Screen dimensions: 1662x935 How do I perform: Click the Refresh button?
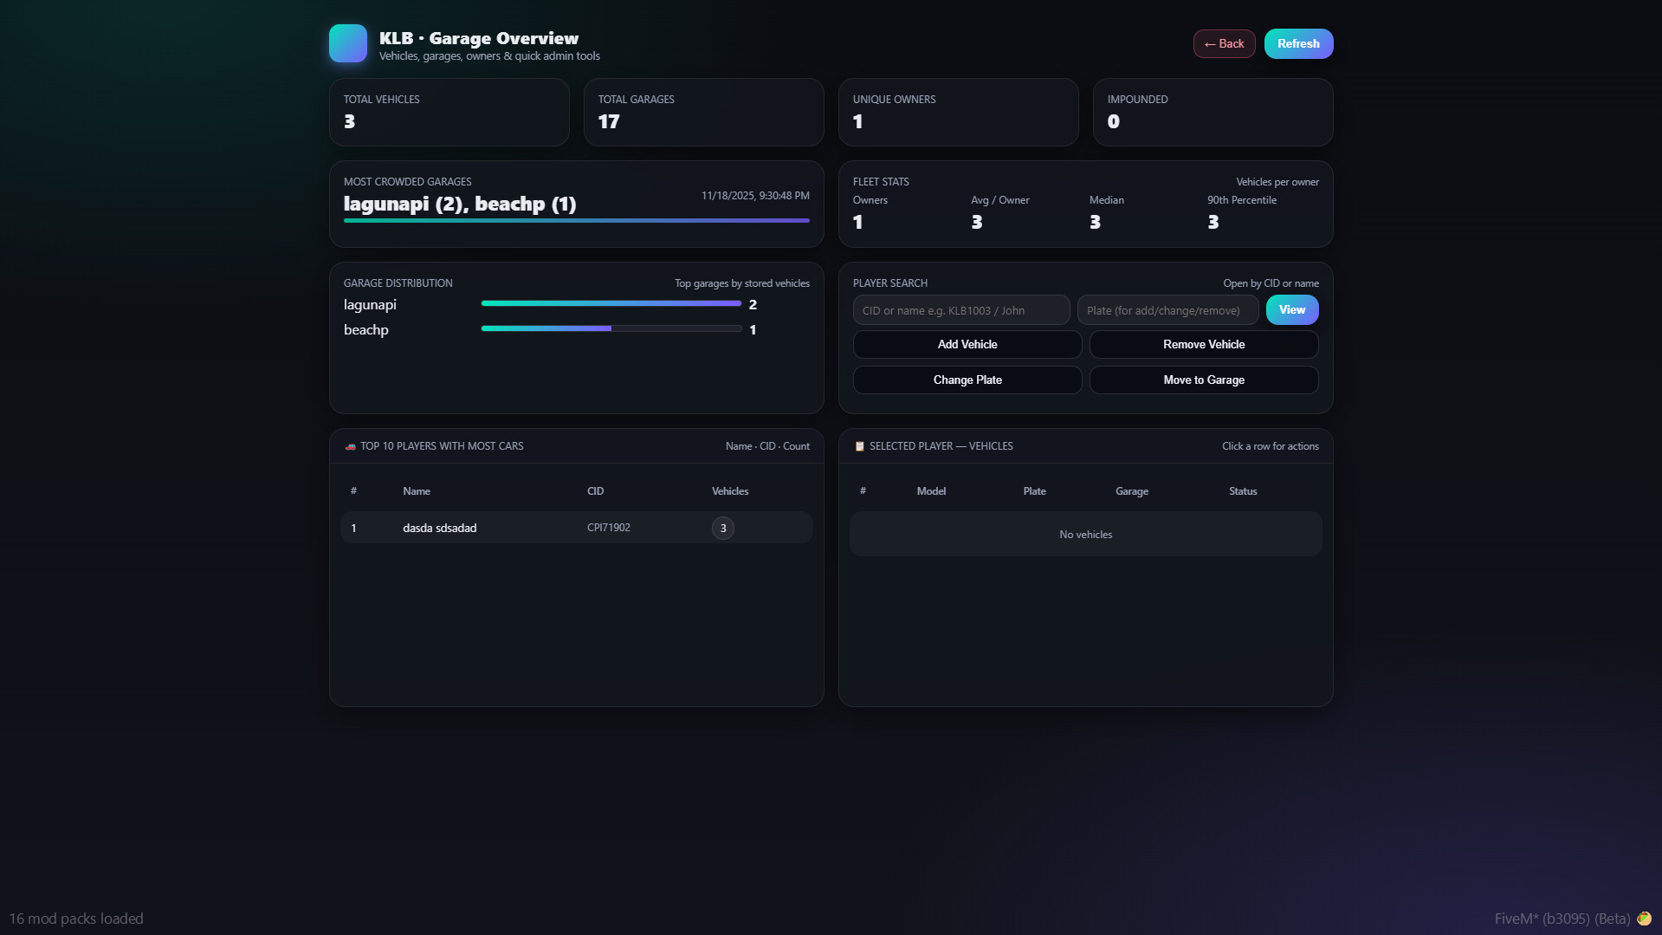(1298, 43)
